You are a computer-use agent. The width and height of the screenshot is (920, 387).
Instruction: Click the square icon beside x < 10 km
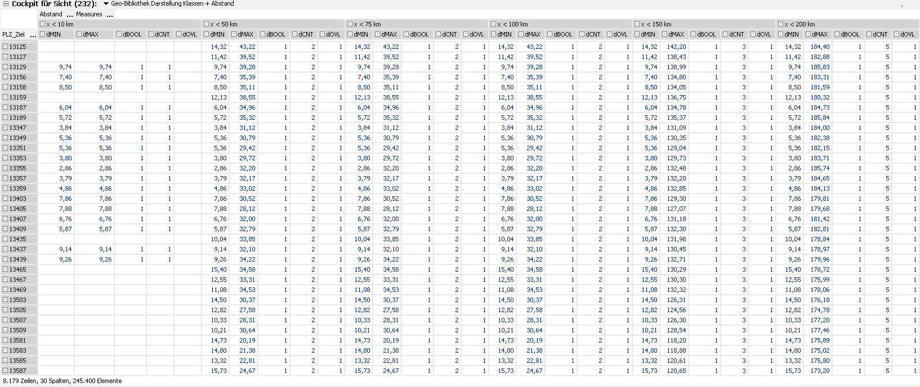pyautogui.click(x=42, y=24)
